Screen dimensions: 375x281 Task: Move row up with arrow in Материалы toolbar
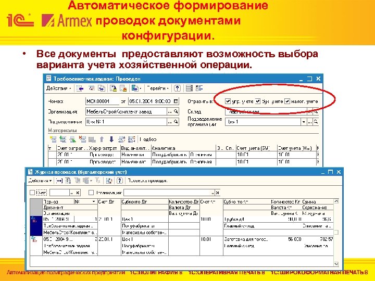click(x=102, y=139)
